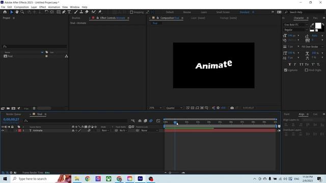This screenshot has width=326, height=183.
Task: Toggle the Shy switch on Animate layer
Action: click(x=73, y=131)
